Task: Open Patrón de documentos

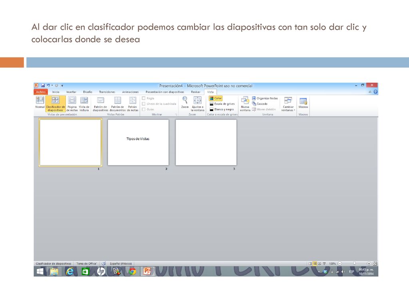Action: click(x=118, y=104)
